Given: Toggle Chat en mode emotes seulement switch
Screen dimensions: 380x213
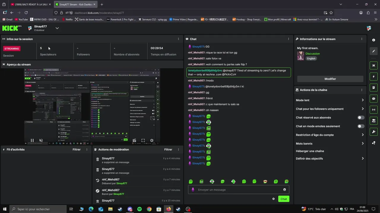Looking at the screenshot, I should tap(361, 126).
